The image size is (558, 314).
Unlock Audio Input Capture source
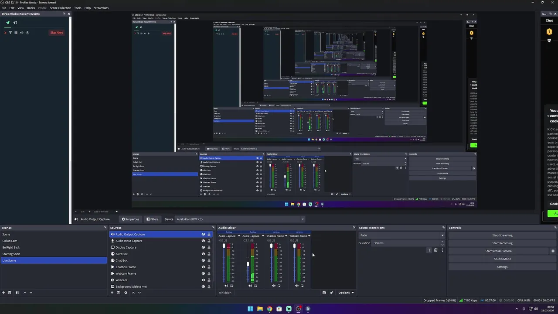[209, 241]
